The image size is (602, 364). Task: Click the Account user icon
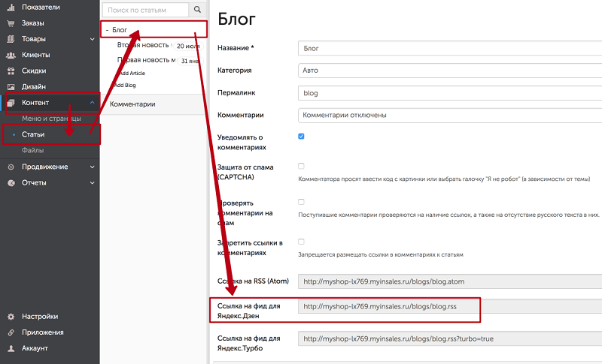point(11,348)
